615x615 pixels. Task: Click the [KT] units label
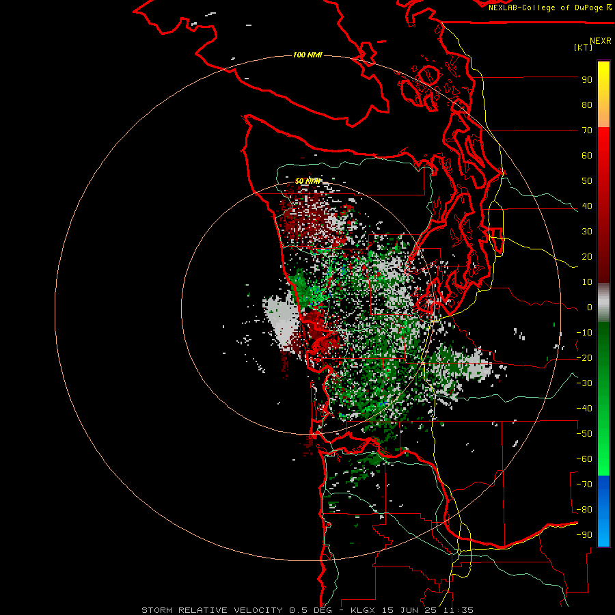coord(584,47)
